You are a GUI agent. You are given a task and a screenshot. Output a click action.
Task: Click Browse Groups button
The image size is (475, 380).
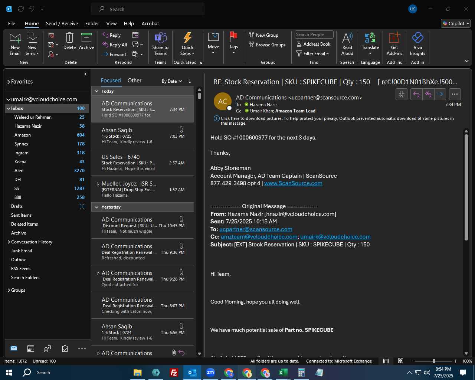click(267, 45)
